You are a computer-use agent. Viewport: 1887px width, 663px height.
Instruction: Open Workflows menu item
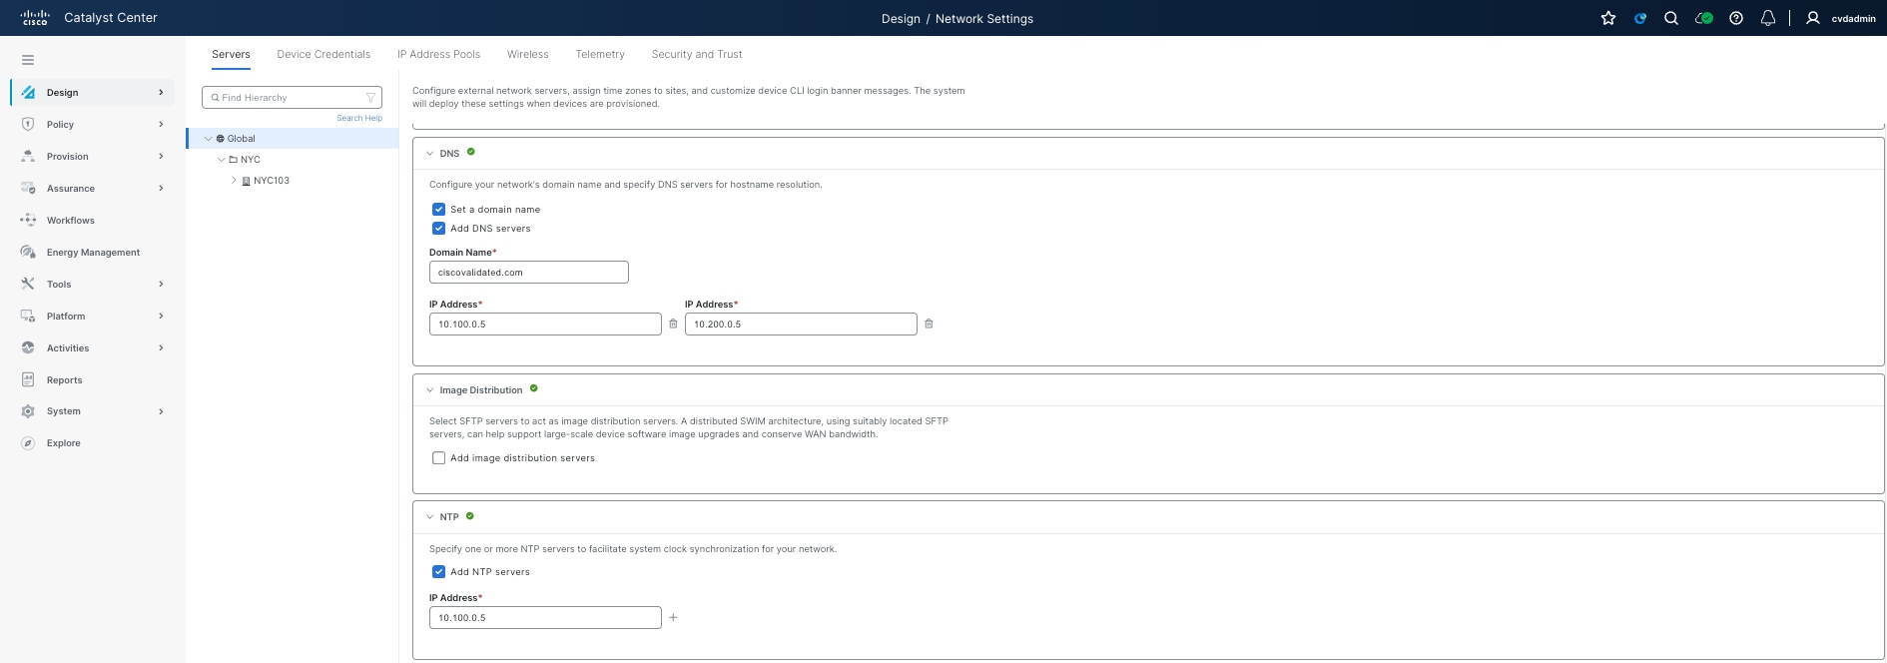pyautogui.click(x=71, y=221)
